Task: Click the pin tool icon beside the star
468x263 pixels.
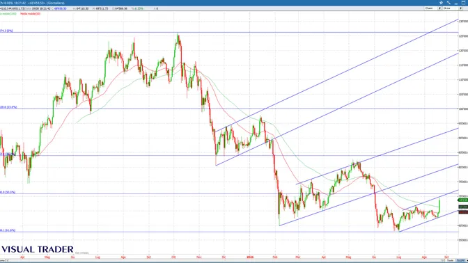Action: point(448,3)
